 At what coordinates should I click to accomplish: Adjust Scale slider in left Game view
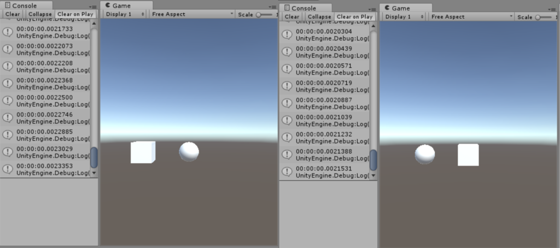[264, 15]
